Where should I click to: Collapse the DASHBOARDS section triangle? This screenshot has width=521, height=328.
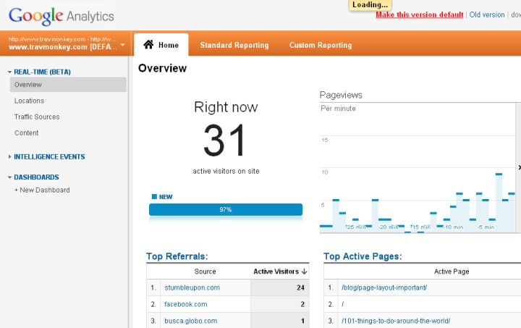tap(9, 177)
